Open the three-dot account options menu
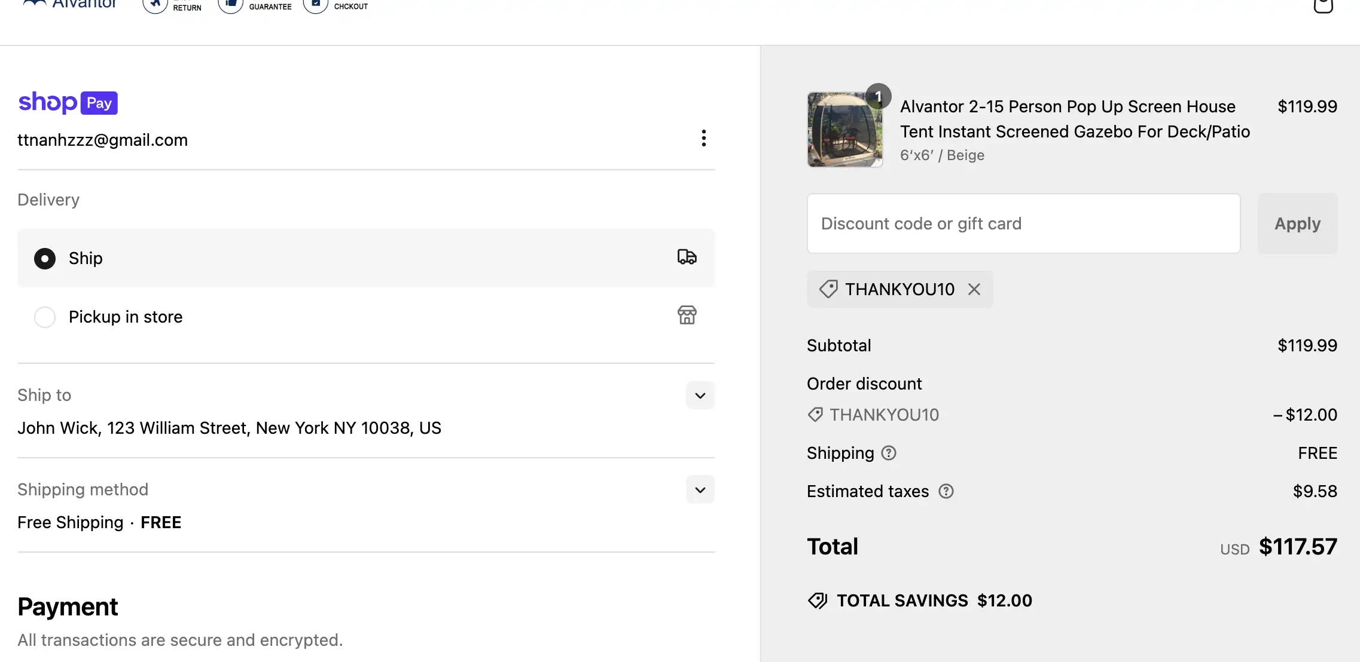The width and height of the screenshot is (1360, 662). (x=703, y=138)
